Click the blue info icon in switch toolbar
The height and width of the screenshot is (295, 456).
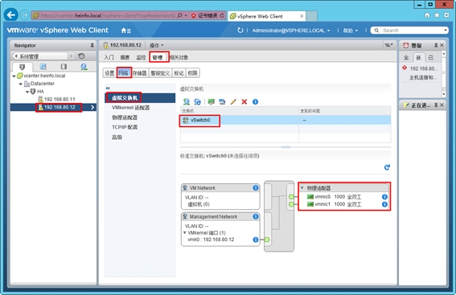point(255,102)
